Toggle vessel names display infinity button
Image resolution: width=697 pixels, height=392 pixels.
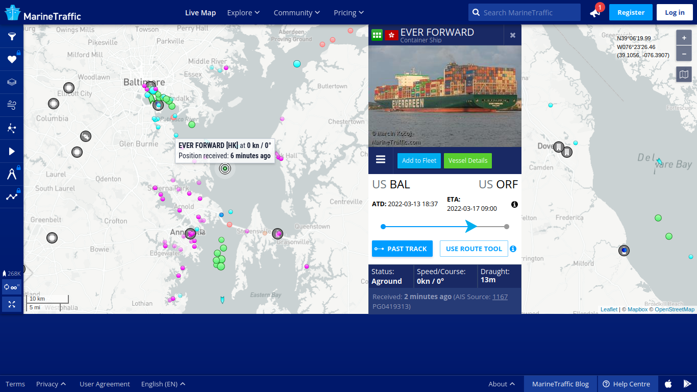click(12, 287)
